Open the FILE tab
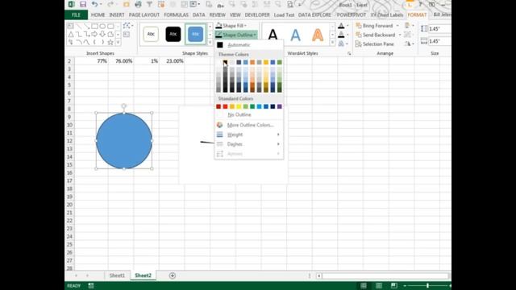The height and width of the screenshot is (290, 516). 76,14
